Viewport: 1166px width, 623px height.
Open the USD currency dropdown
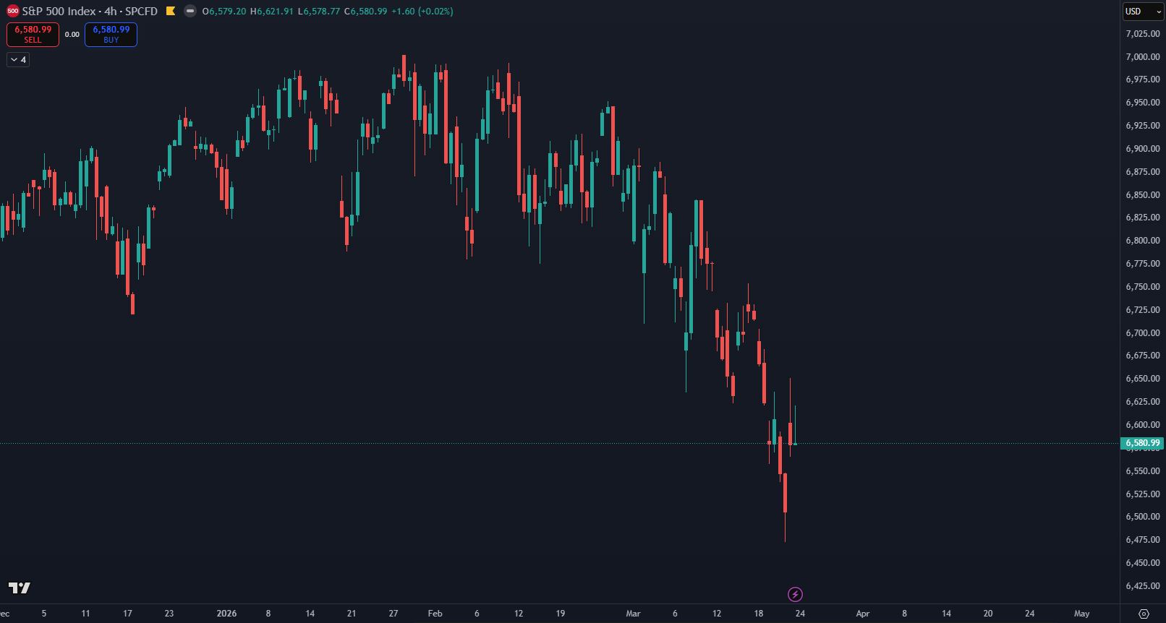1142,12
